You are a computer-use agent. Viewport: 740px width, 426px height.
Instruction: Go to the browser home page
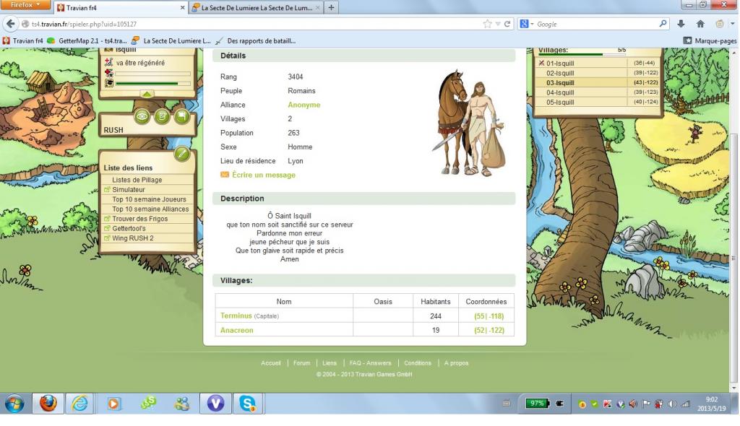(700, 24)
